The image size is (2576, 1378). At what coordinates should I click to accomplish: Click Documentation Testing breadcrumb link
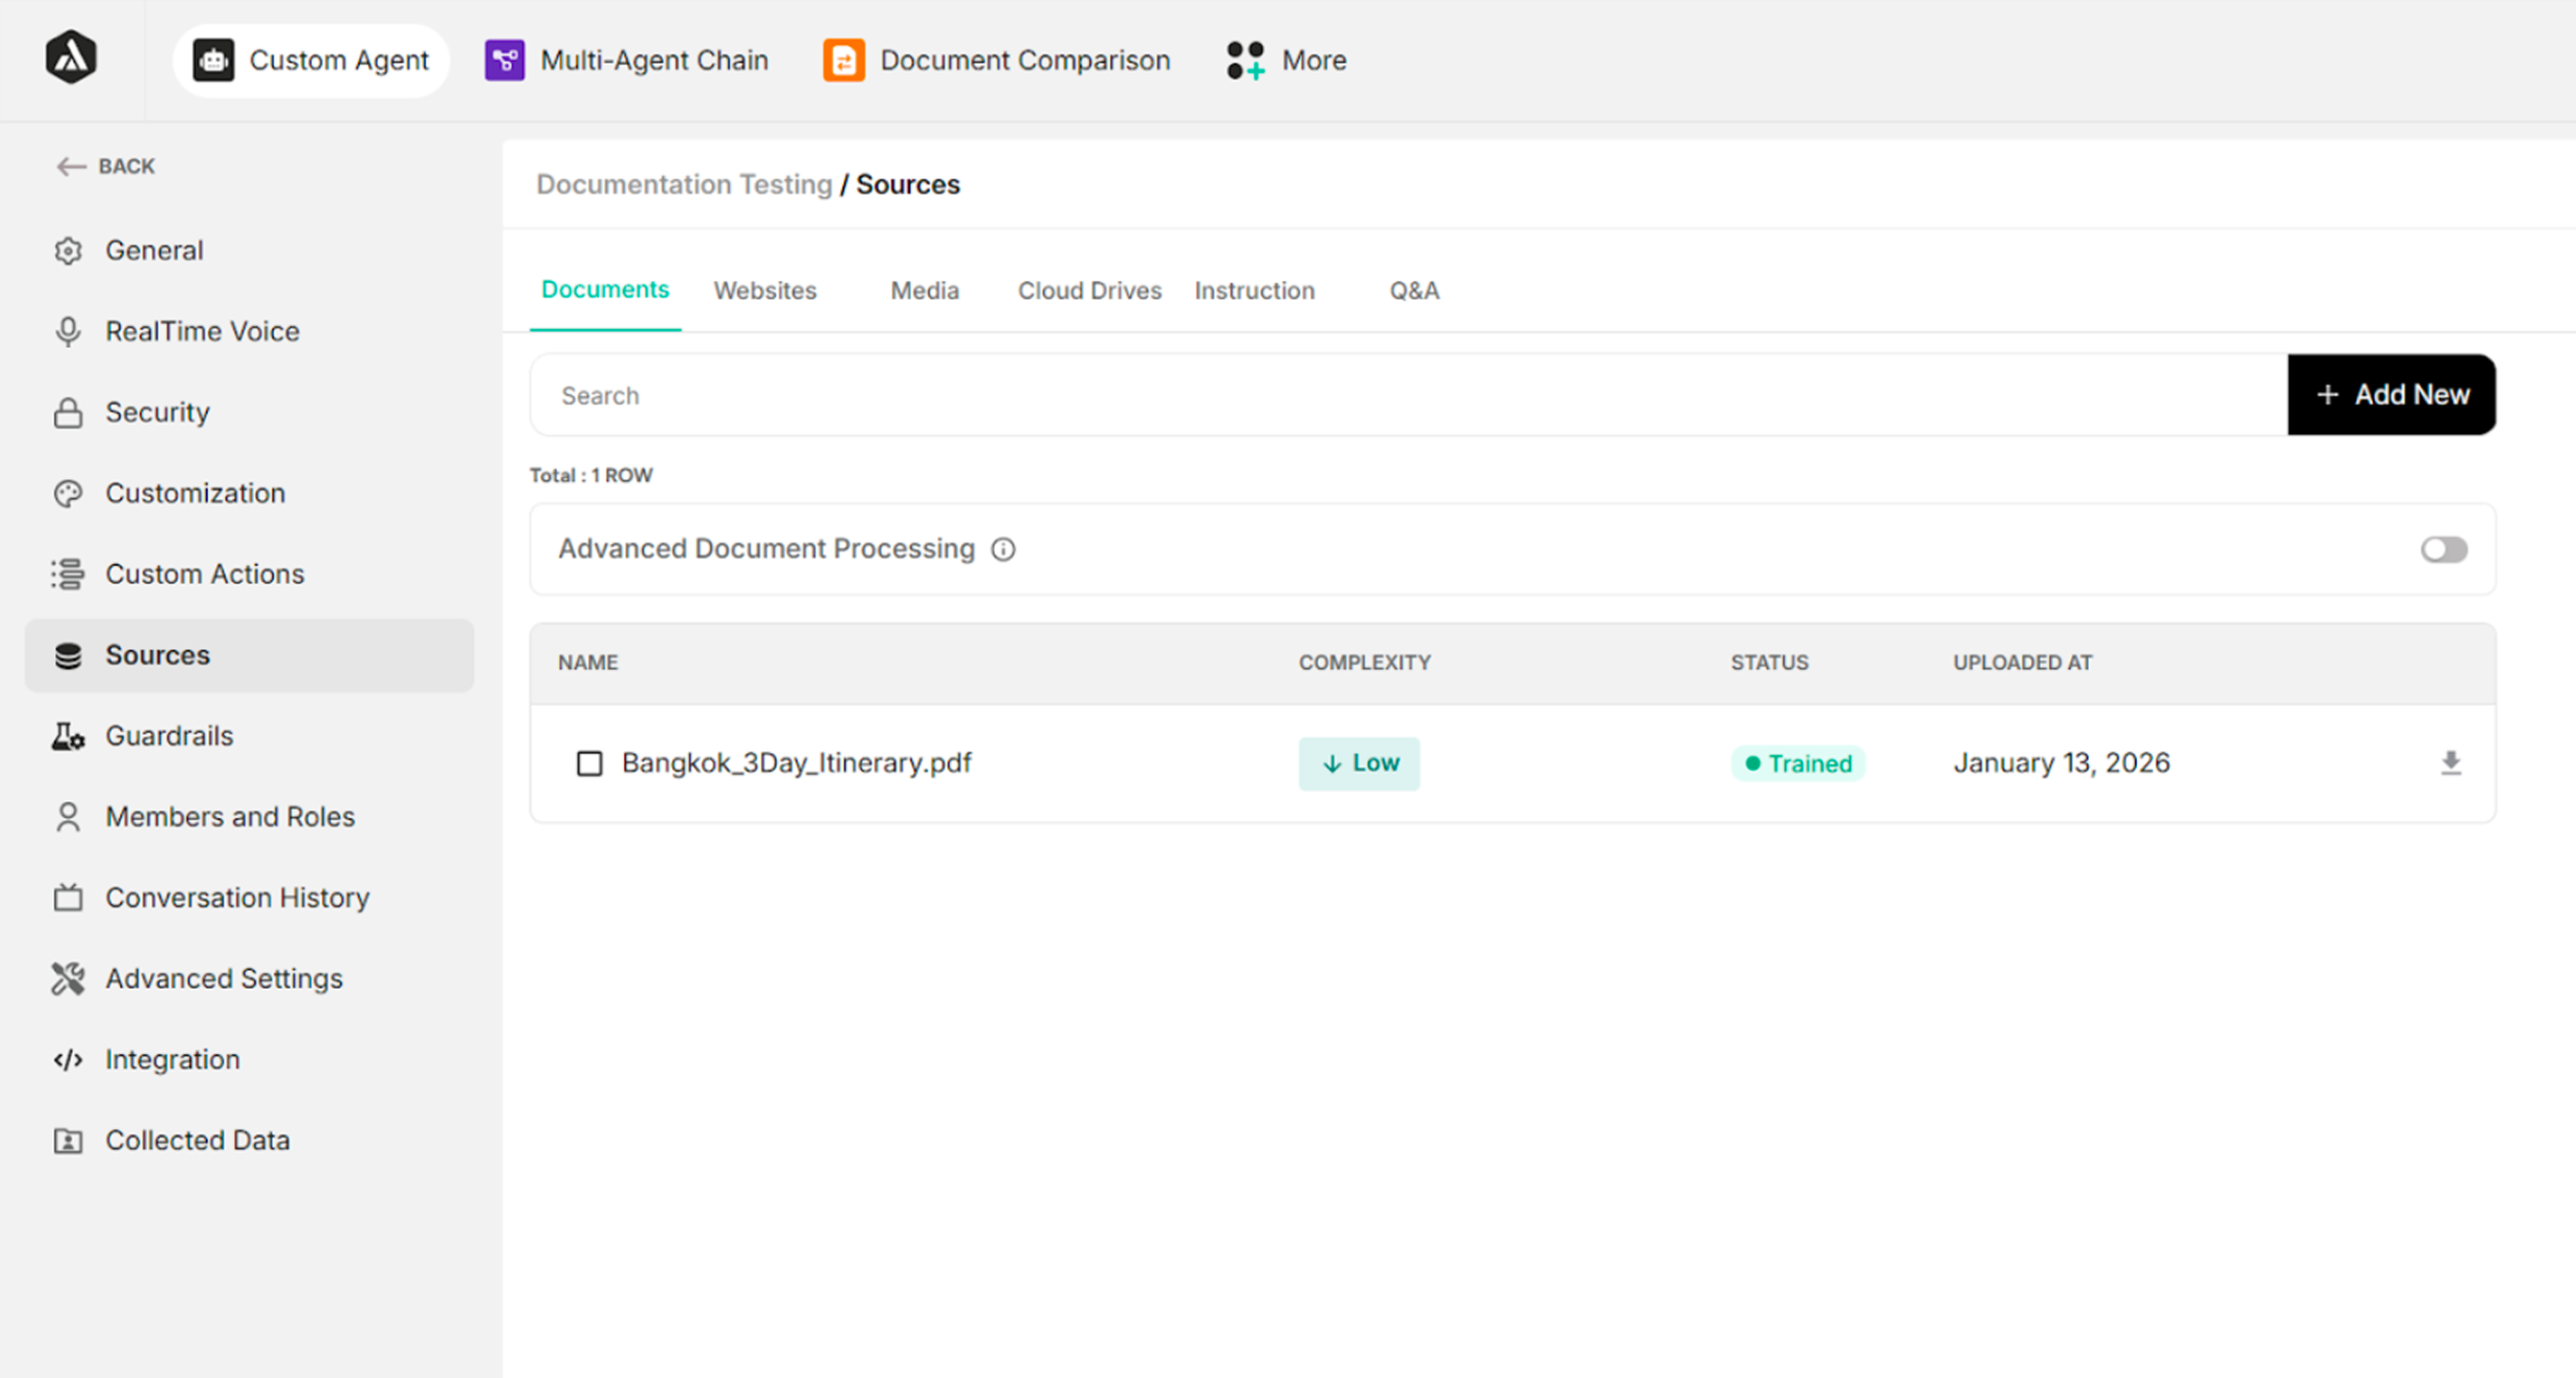click(684, 185)
